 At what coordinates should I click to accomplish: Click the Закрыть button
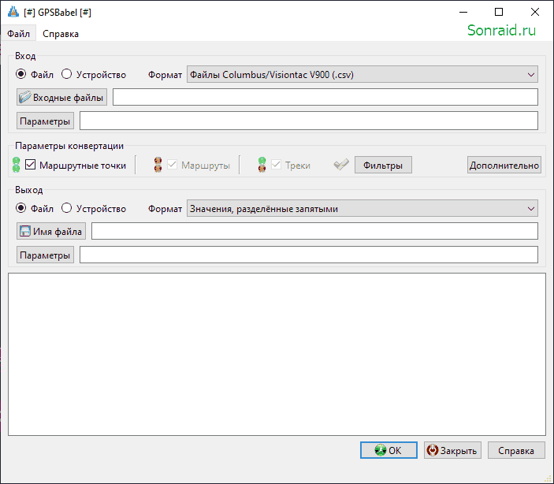(452, 450)
